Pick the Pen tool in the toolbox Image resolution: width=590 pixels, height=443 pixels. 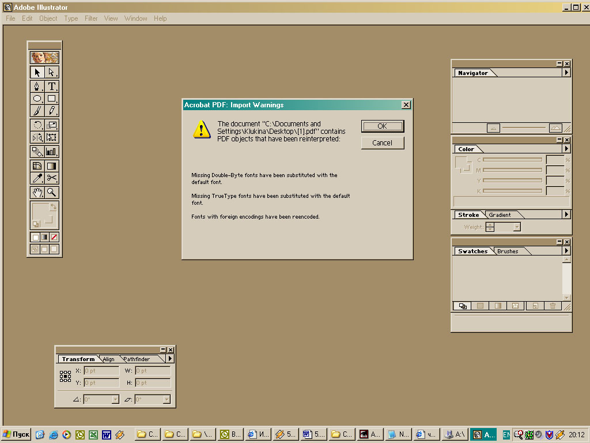(x=37, y=87)
